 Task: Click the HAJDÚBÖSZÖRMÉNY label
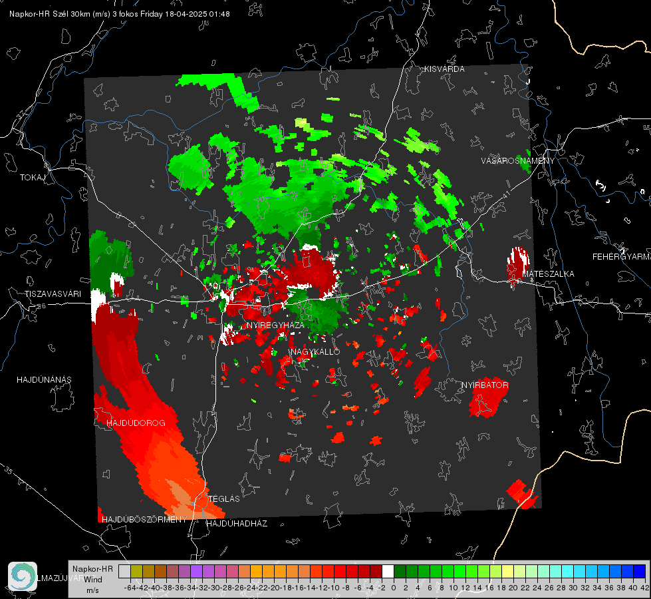(144, 520)
